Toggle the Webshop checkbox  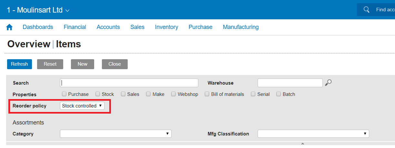pos(173,94)
